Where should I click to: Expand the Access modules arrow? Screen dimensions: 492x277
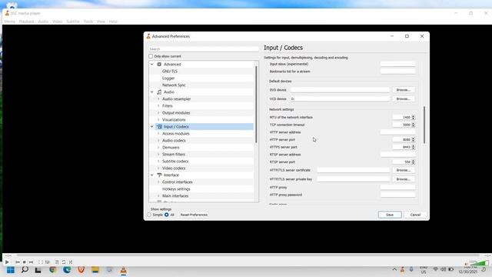[x=158, y=133]
